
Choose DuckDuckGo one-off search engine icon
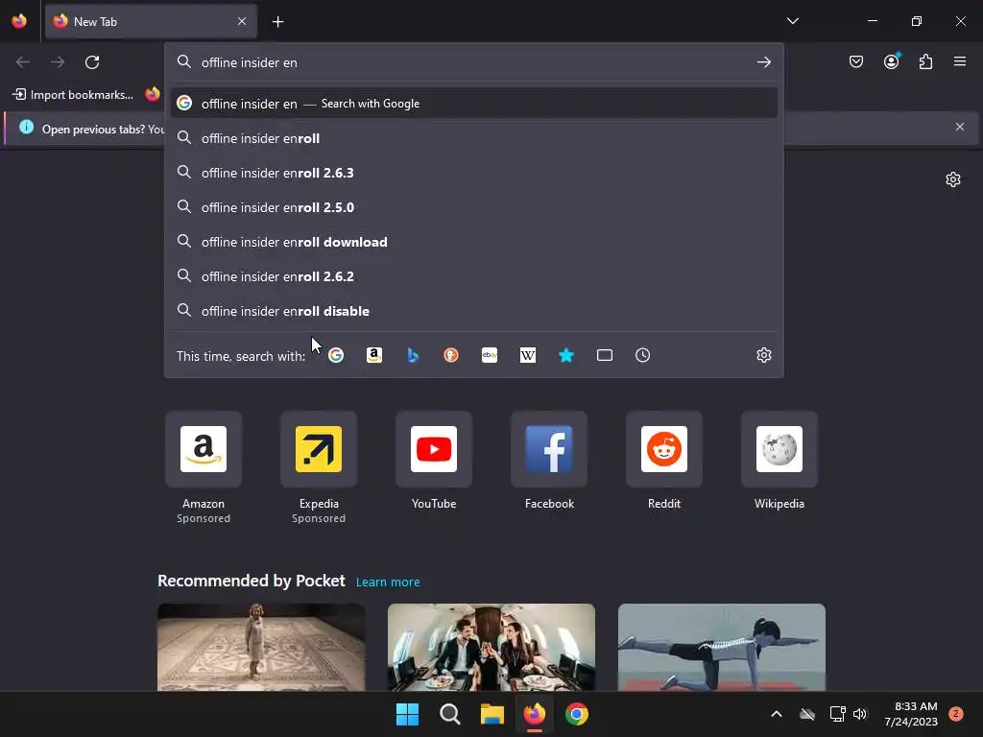[451, 355]
